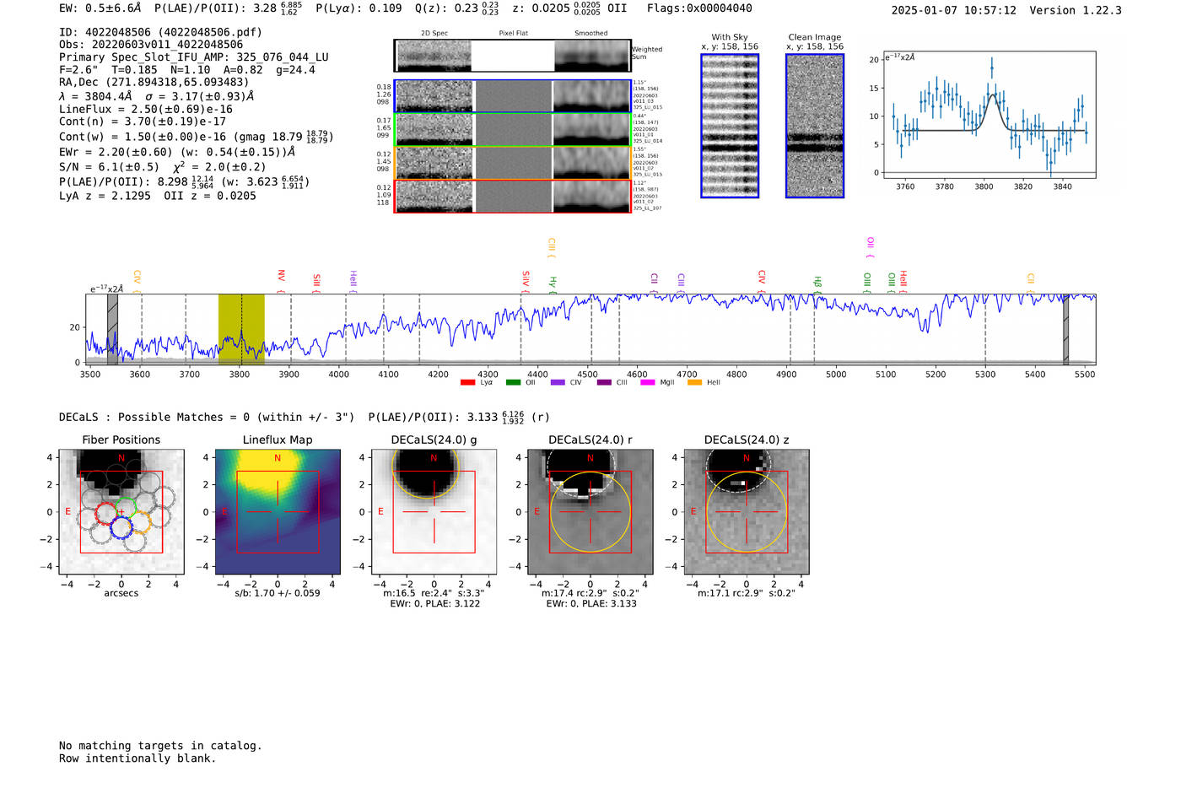Click the EWr: 0, PLAE: 3.133 caption
Viewport: 1181px width, 804px height.
tap(590, 604)
